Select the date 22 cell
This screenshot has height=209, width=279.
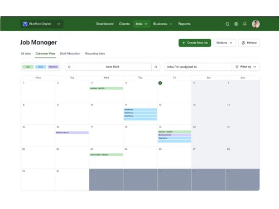pos(38,157)
